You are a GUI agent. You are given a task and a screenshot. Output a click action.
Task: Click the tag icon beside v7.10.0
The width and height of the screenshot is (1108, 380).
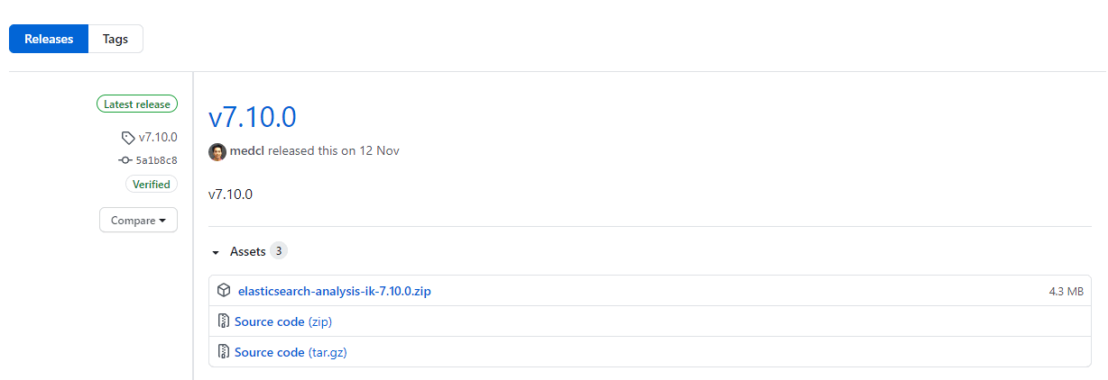127,138
